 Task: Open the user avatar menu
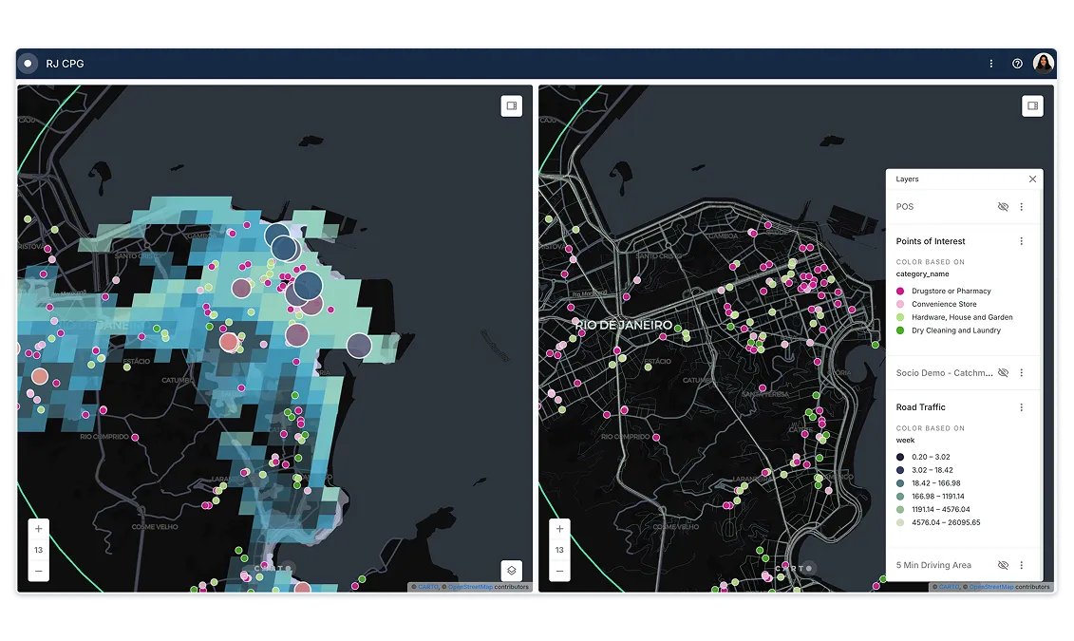tap(1043, 63)
